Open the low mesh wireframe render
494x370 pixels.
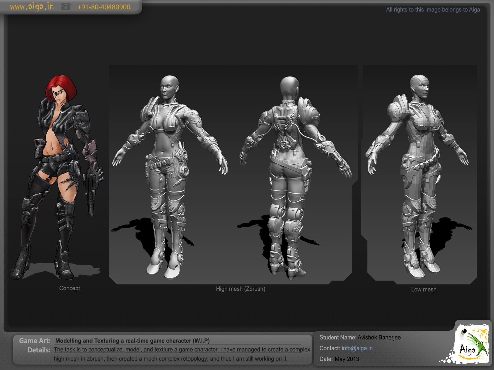419,177
